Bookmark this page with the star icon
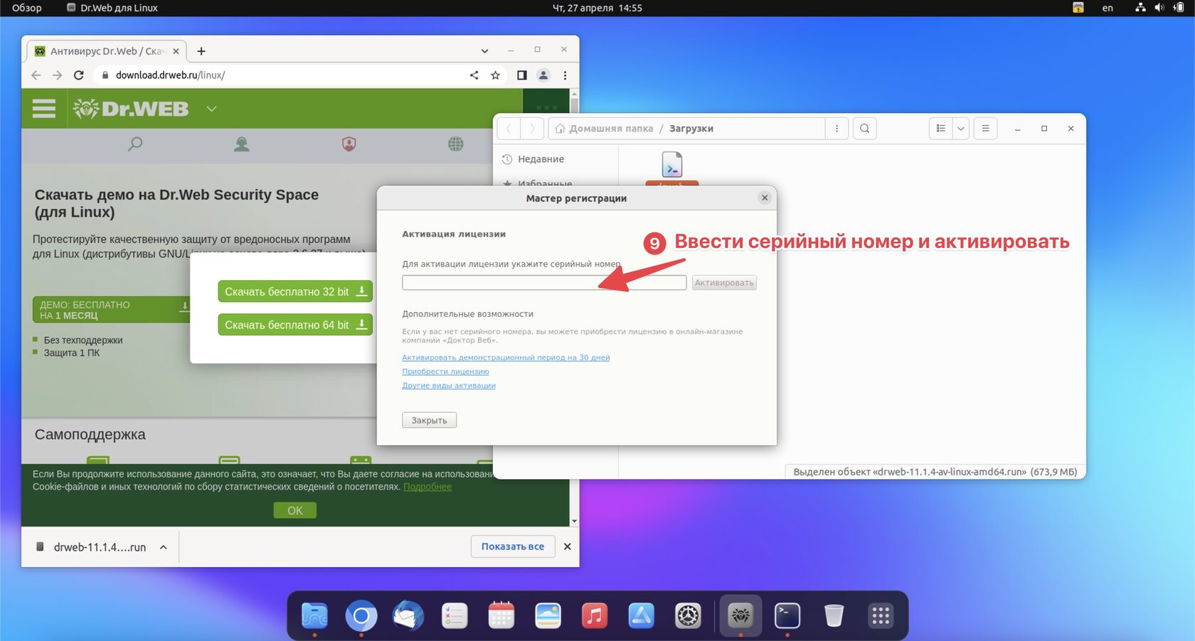Image resolution: width=1195 pixels, height=641 pixels. (x=496, y=75)
